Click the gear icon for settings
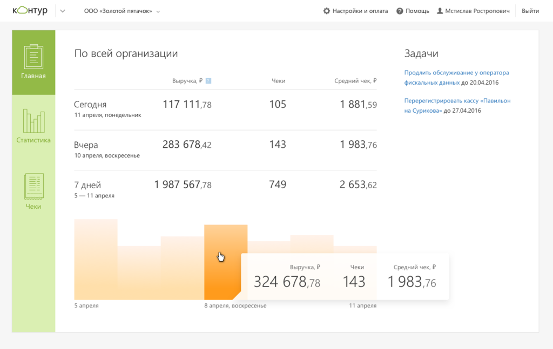The image size is (553, 349). [x=326, y=11]
